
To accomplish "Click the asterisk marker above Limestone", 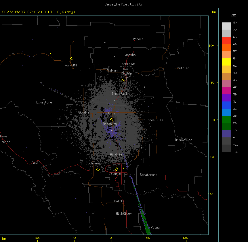I will (44, 99).
